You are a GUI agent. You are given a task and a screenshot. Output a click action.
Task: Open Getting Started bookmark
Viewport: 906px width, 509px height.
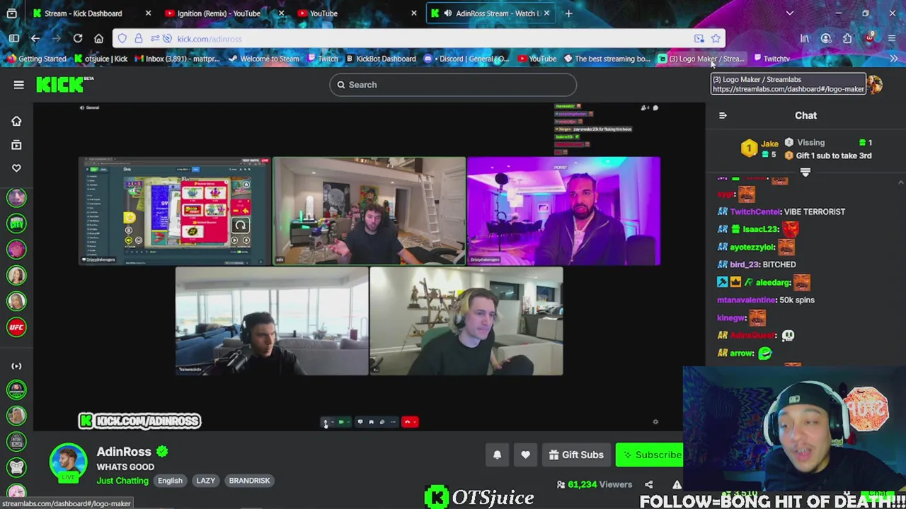[x=36, y=59]
